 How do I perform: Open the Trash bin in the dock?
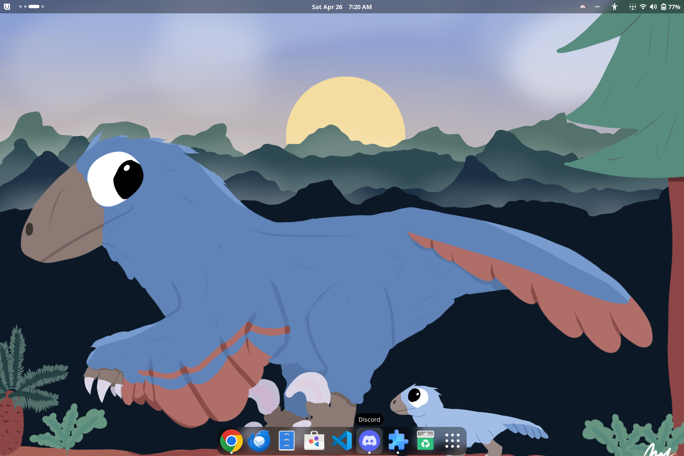pos(425,441)
